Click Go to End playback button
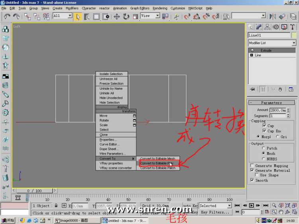Screen dimensions: 299x224 [x=266, y=205]
